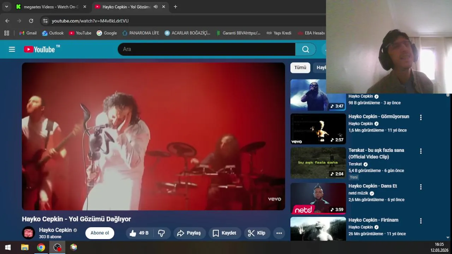View site information icon in address bar

(x=45, y=21)
